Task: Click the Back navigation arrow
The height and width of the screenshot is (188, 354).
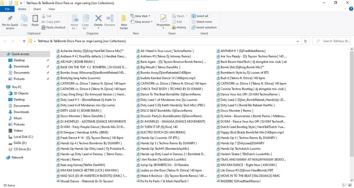Action: (5, 41)
